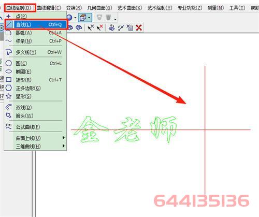Viewport: 259px width, 217px height.
Task: Pick the Ellipse (椭圆) shape icon
Action: 9,71
